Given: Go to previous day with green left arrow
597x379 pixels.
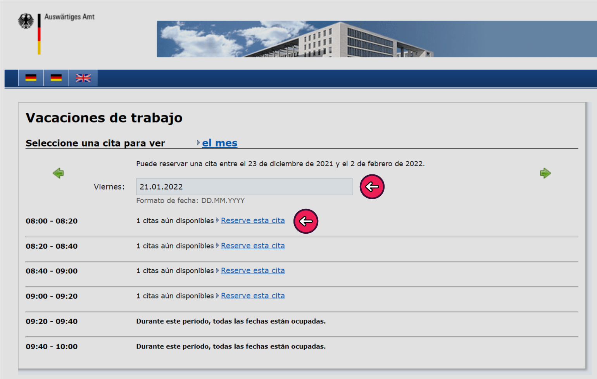Looking at the screenshot, I should 58,173.
